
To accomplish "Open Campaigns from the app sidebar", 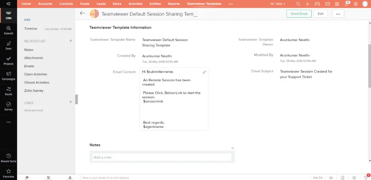I will coord(9,76).
